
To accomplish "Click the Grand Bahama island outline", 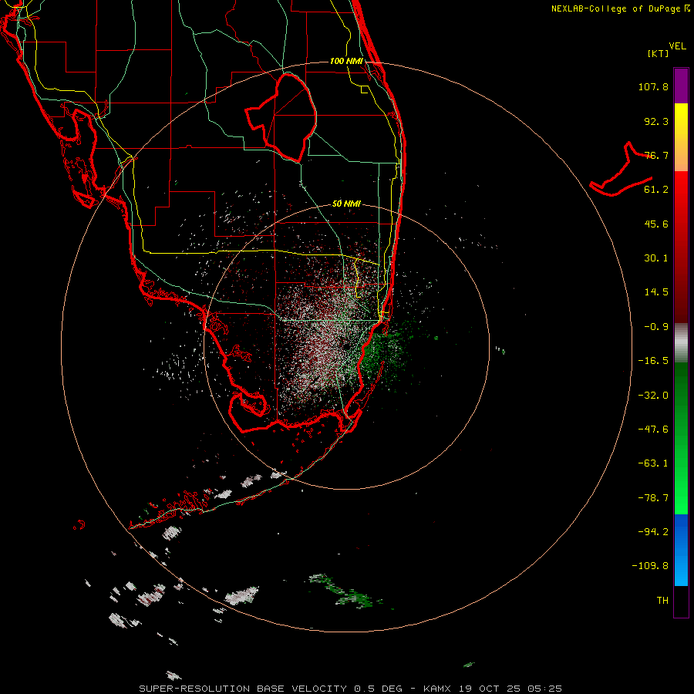I will 621,170.
